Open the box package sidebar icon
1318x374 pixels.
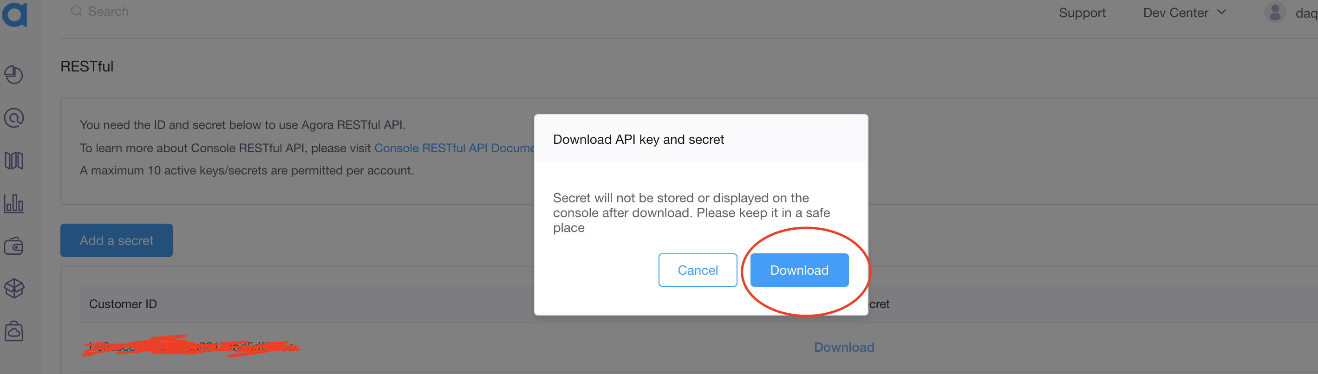click(x=14, y=289)
